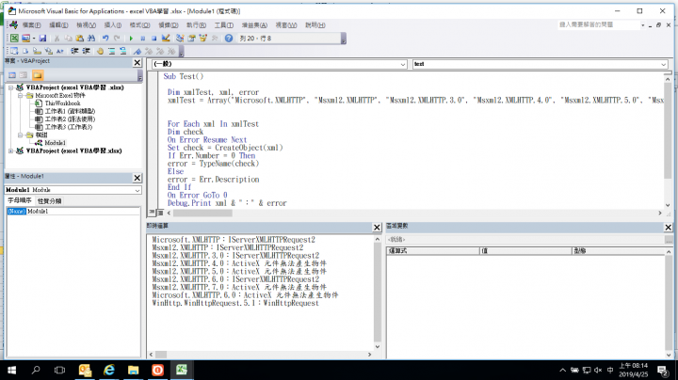Toggle Design Mode icon
Viewport: 678px width, 380px height.
tap(166, 39)
